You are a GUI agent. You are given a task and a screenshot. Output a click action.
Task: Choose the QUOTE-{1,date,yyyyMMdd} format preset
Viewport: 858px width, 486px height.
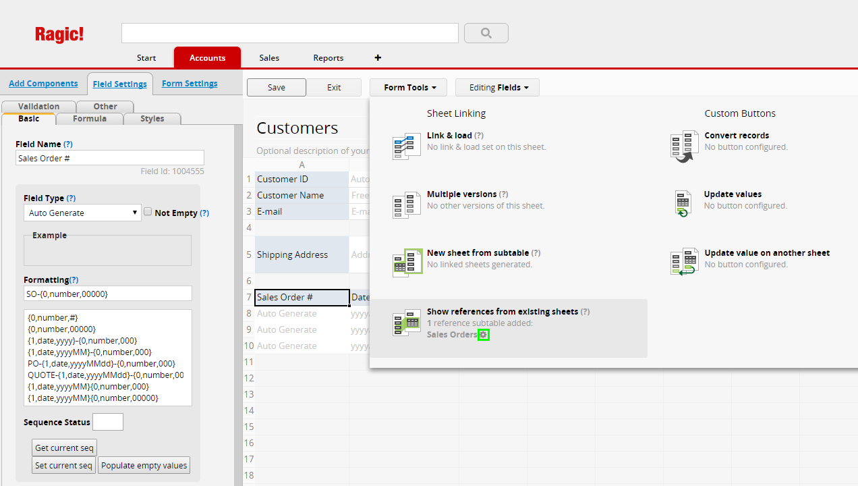(106, 375)
